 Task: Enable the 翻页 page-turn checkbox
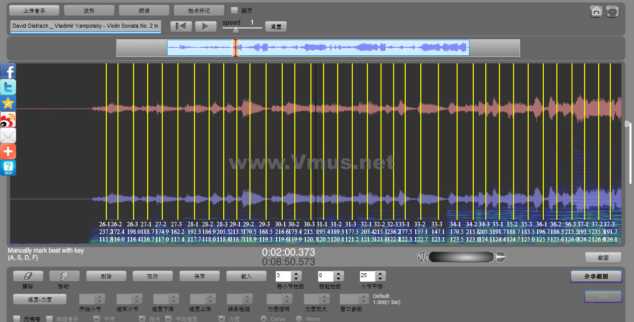tap(234, 10)
